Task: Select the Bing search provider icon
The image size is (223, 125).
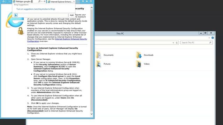Action: pos(16,15)
